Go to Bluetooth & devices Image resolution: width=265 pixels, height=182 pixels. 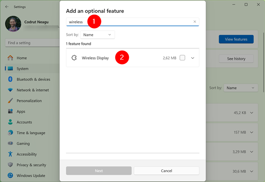coord(32,79)
